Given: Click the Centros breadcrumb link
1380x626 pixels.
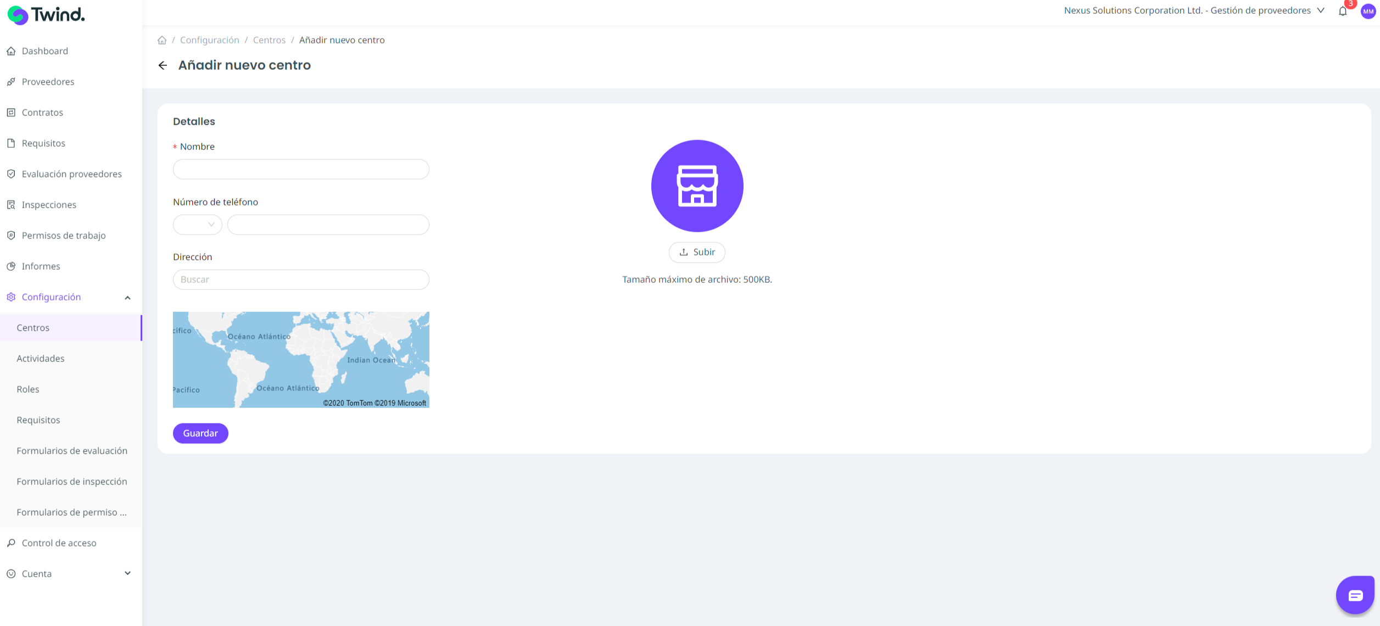Looking at the screenshot, I should coord(269,40).
